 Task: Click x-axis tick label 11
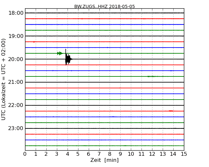tap(141, 154)
